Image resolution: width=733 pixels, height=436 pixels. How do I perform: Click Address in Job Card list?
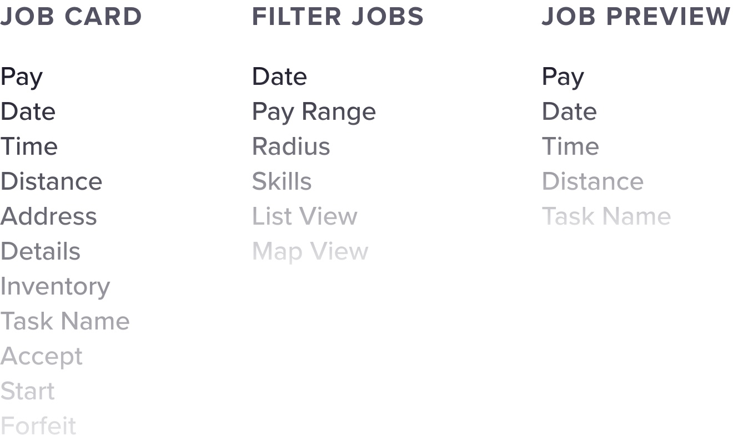(48, 217)
